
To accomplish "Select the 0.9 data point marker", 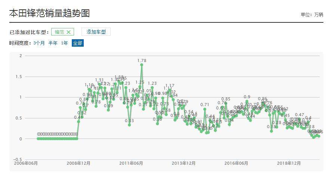I will (x=247, y=101).
